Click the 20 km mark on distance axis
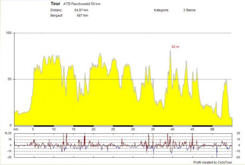 click(93, 129)
